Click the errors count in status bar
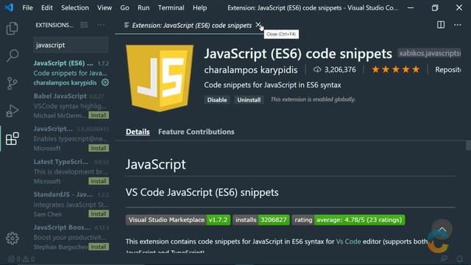 [x=15, y=259]
